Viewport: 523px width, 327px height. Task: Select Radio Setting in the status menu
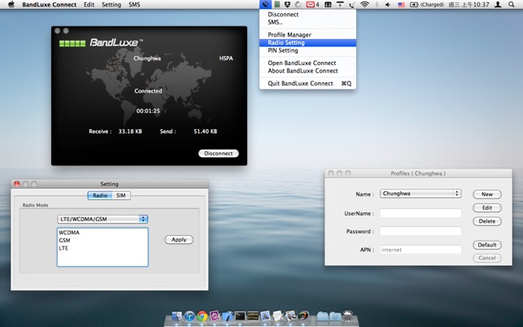pos(307,43)
